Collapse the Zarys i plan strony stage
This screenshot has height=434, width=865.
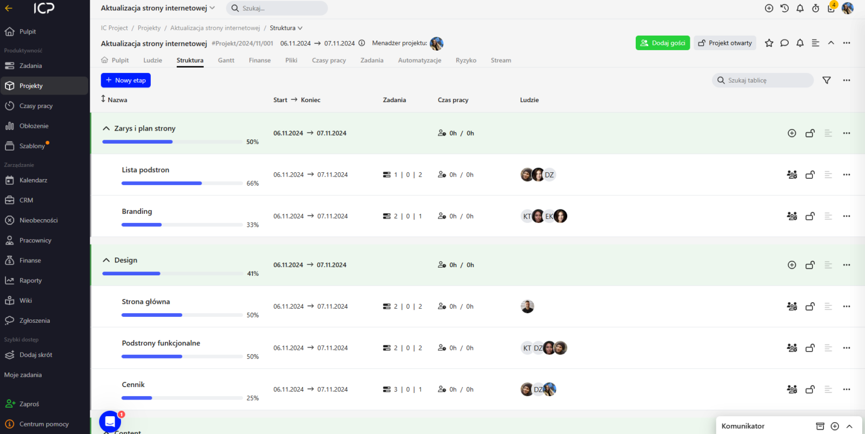(107, 128)
